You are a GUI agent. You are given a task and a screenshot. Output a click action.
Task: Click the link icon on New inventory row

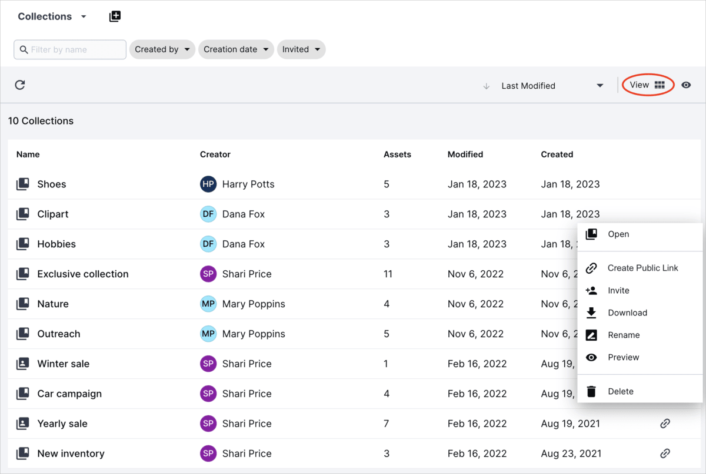click(665, 453)
